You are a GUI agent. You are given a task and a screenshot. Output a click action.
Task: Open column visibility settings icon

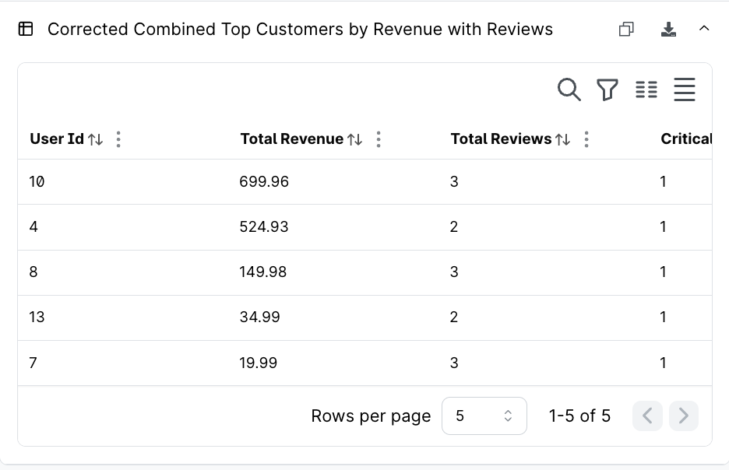(646, 90)
